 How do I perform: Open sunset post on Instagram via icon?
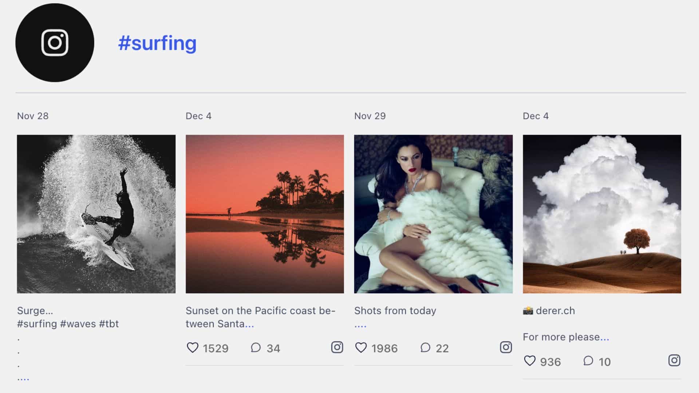[337, 347]
